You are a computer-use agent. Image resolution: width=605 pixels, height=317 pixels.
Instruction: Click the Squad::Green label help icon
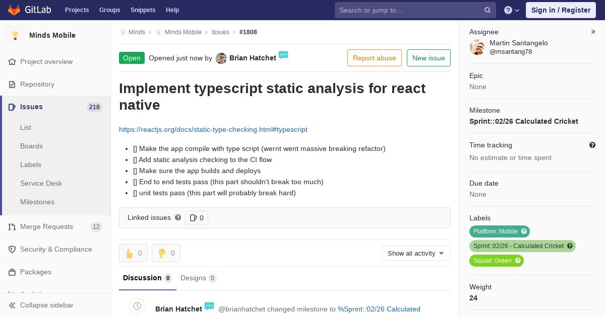[x=518, y=261]
